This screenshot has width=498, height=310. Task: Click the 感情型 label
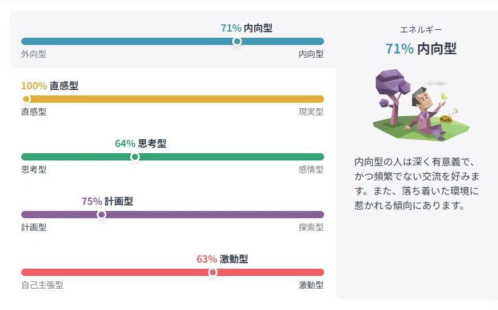pos(311,170)
